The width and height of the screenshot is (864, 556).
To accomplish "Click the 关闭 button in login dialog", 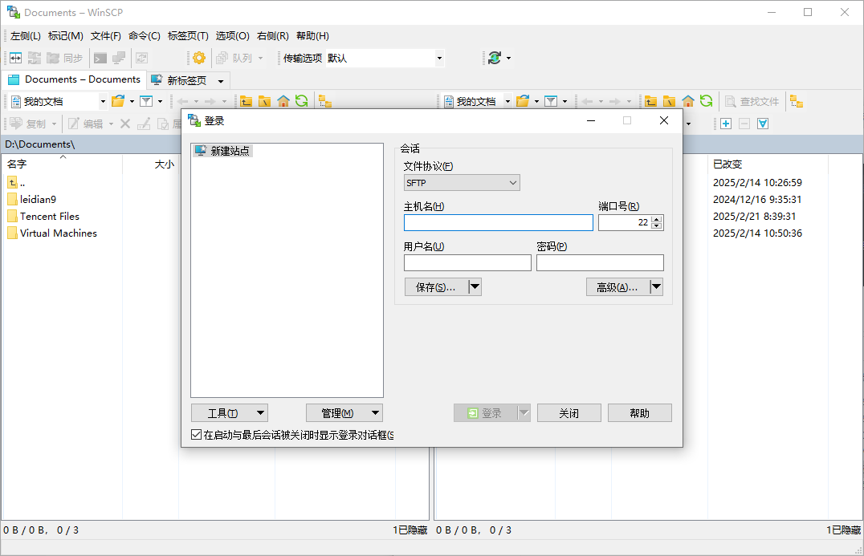I will [x=569, y=413].
